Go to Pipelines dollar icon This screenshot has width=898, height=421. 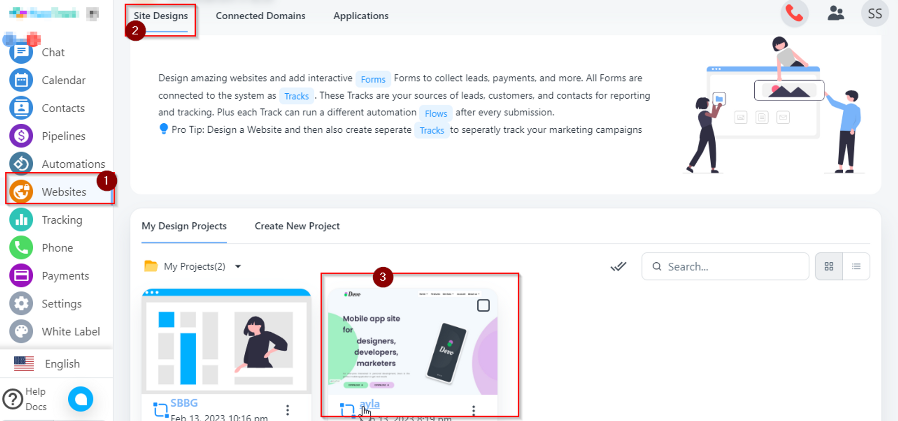pyautogui.click(x=21, y=136)
